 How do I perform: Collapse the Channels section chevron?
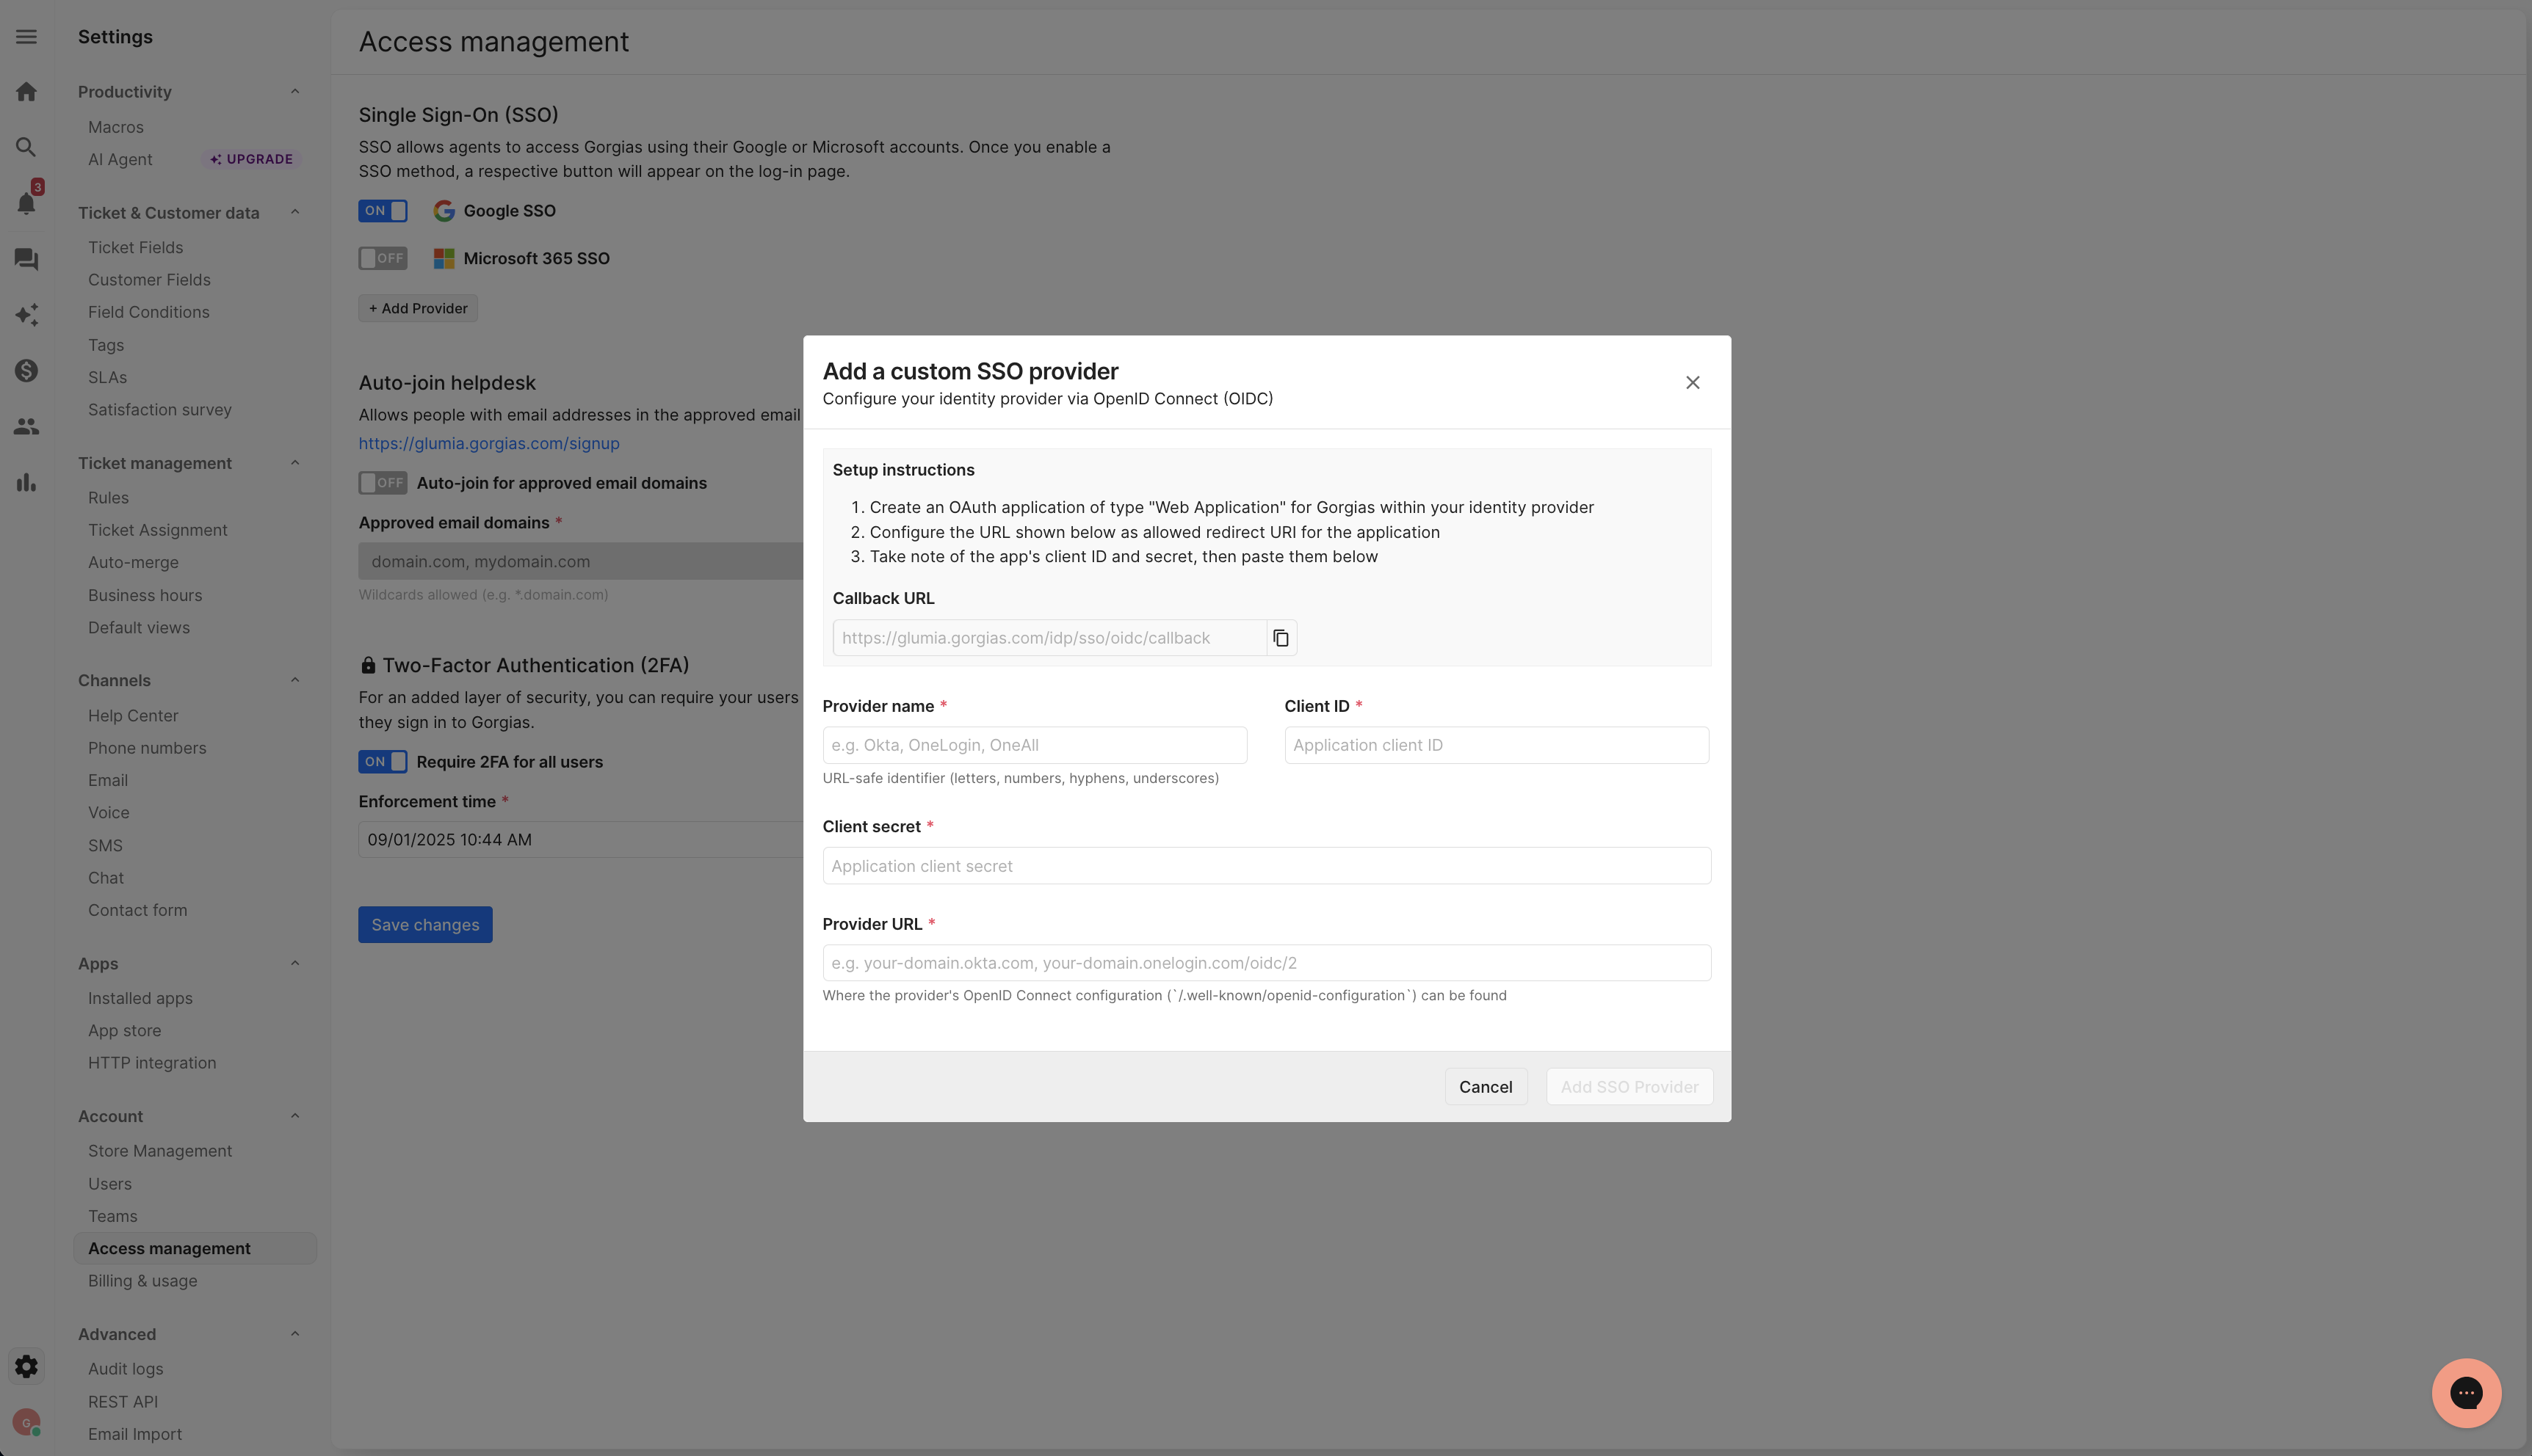tap(295, 680)
